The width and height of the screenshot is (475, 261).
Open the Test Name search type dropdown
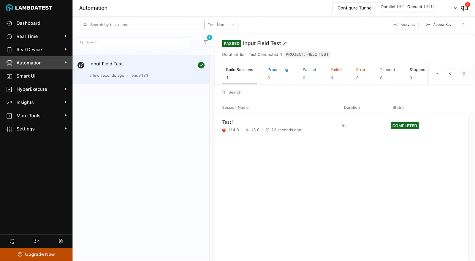click(x=221, y=25)
